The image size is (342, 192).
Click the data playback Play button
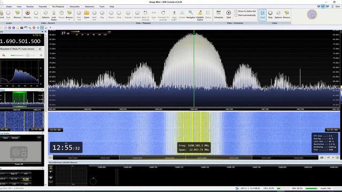102,14
